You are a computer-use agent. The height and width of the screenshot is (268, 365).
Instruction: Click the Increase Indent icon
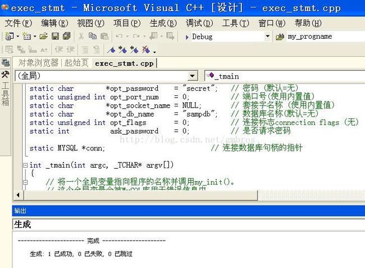pos(70,49)
